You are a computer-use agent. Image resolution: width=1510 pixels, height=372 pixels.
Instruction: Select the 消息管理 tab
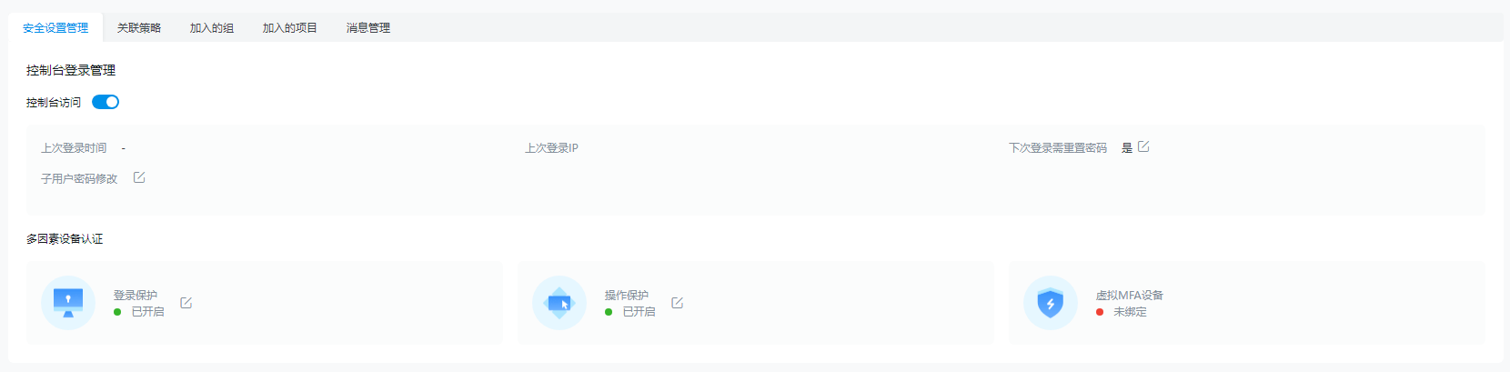pyautogui.click(x=368, y=28)
